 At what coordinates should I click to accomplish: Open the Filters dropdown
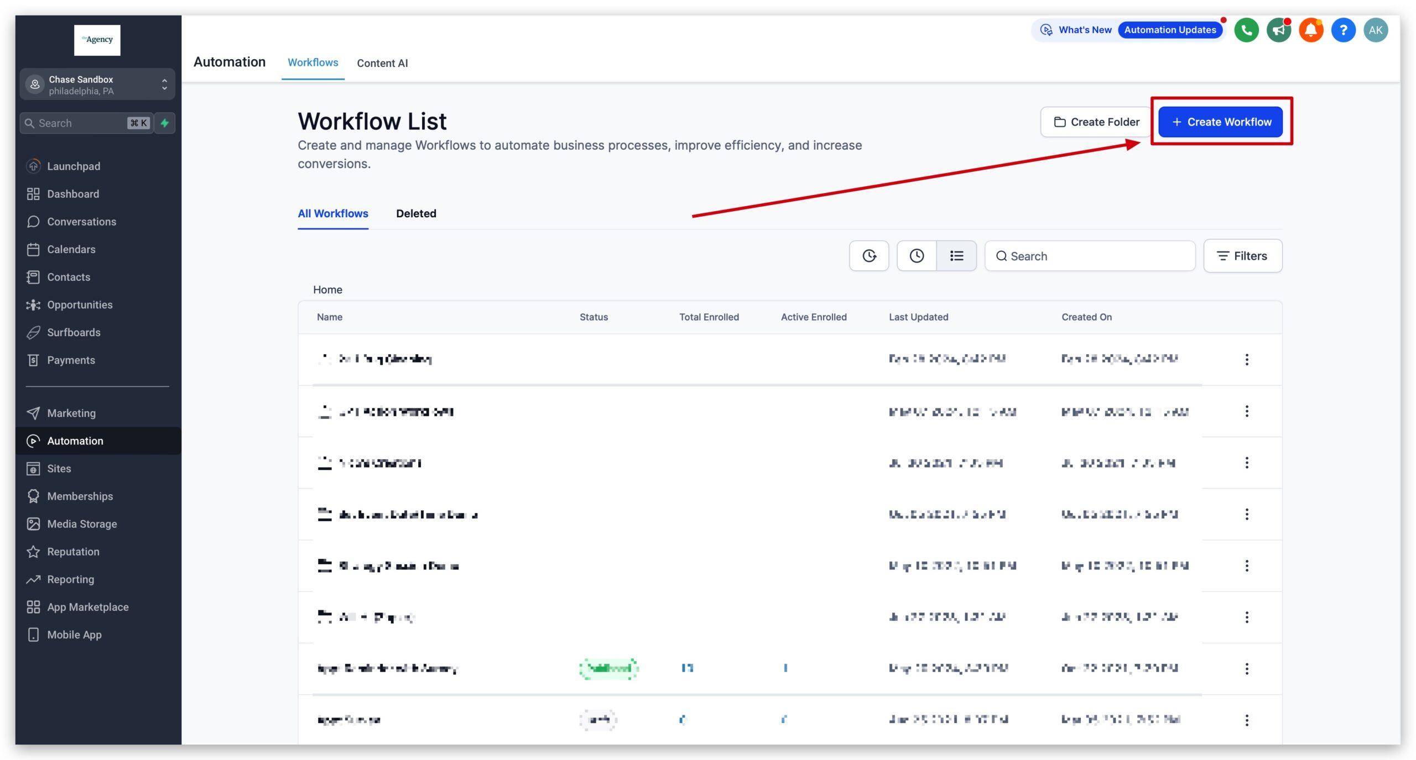click(x=1242, y=255)
